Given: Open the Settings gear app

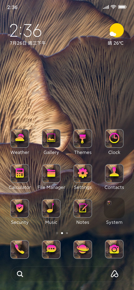Looking at the screenshot, I should click(83, 173).
